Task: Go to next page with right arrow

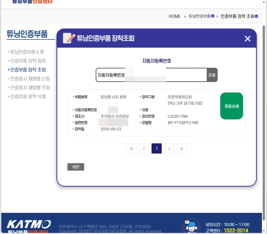Action: pyautogui.click(x=169, y=148)
